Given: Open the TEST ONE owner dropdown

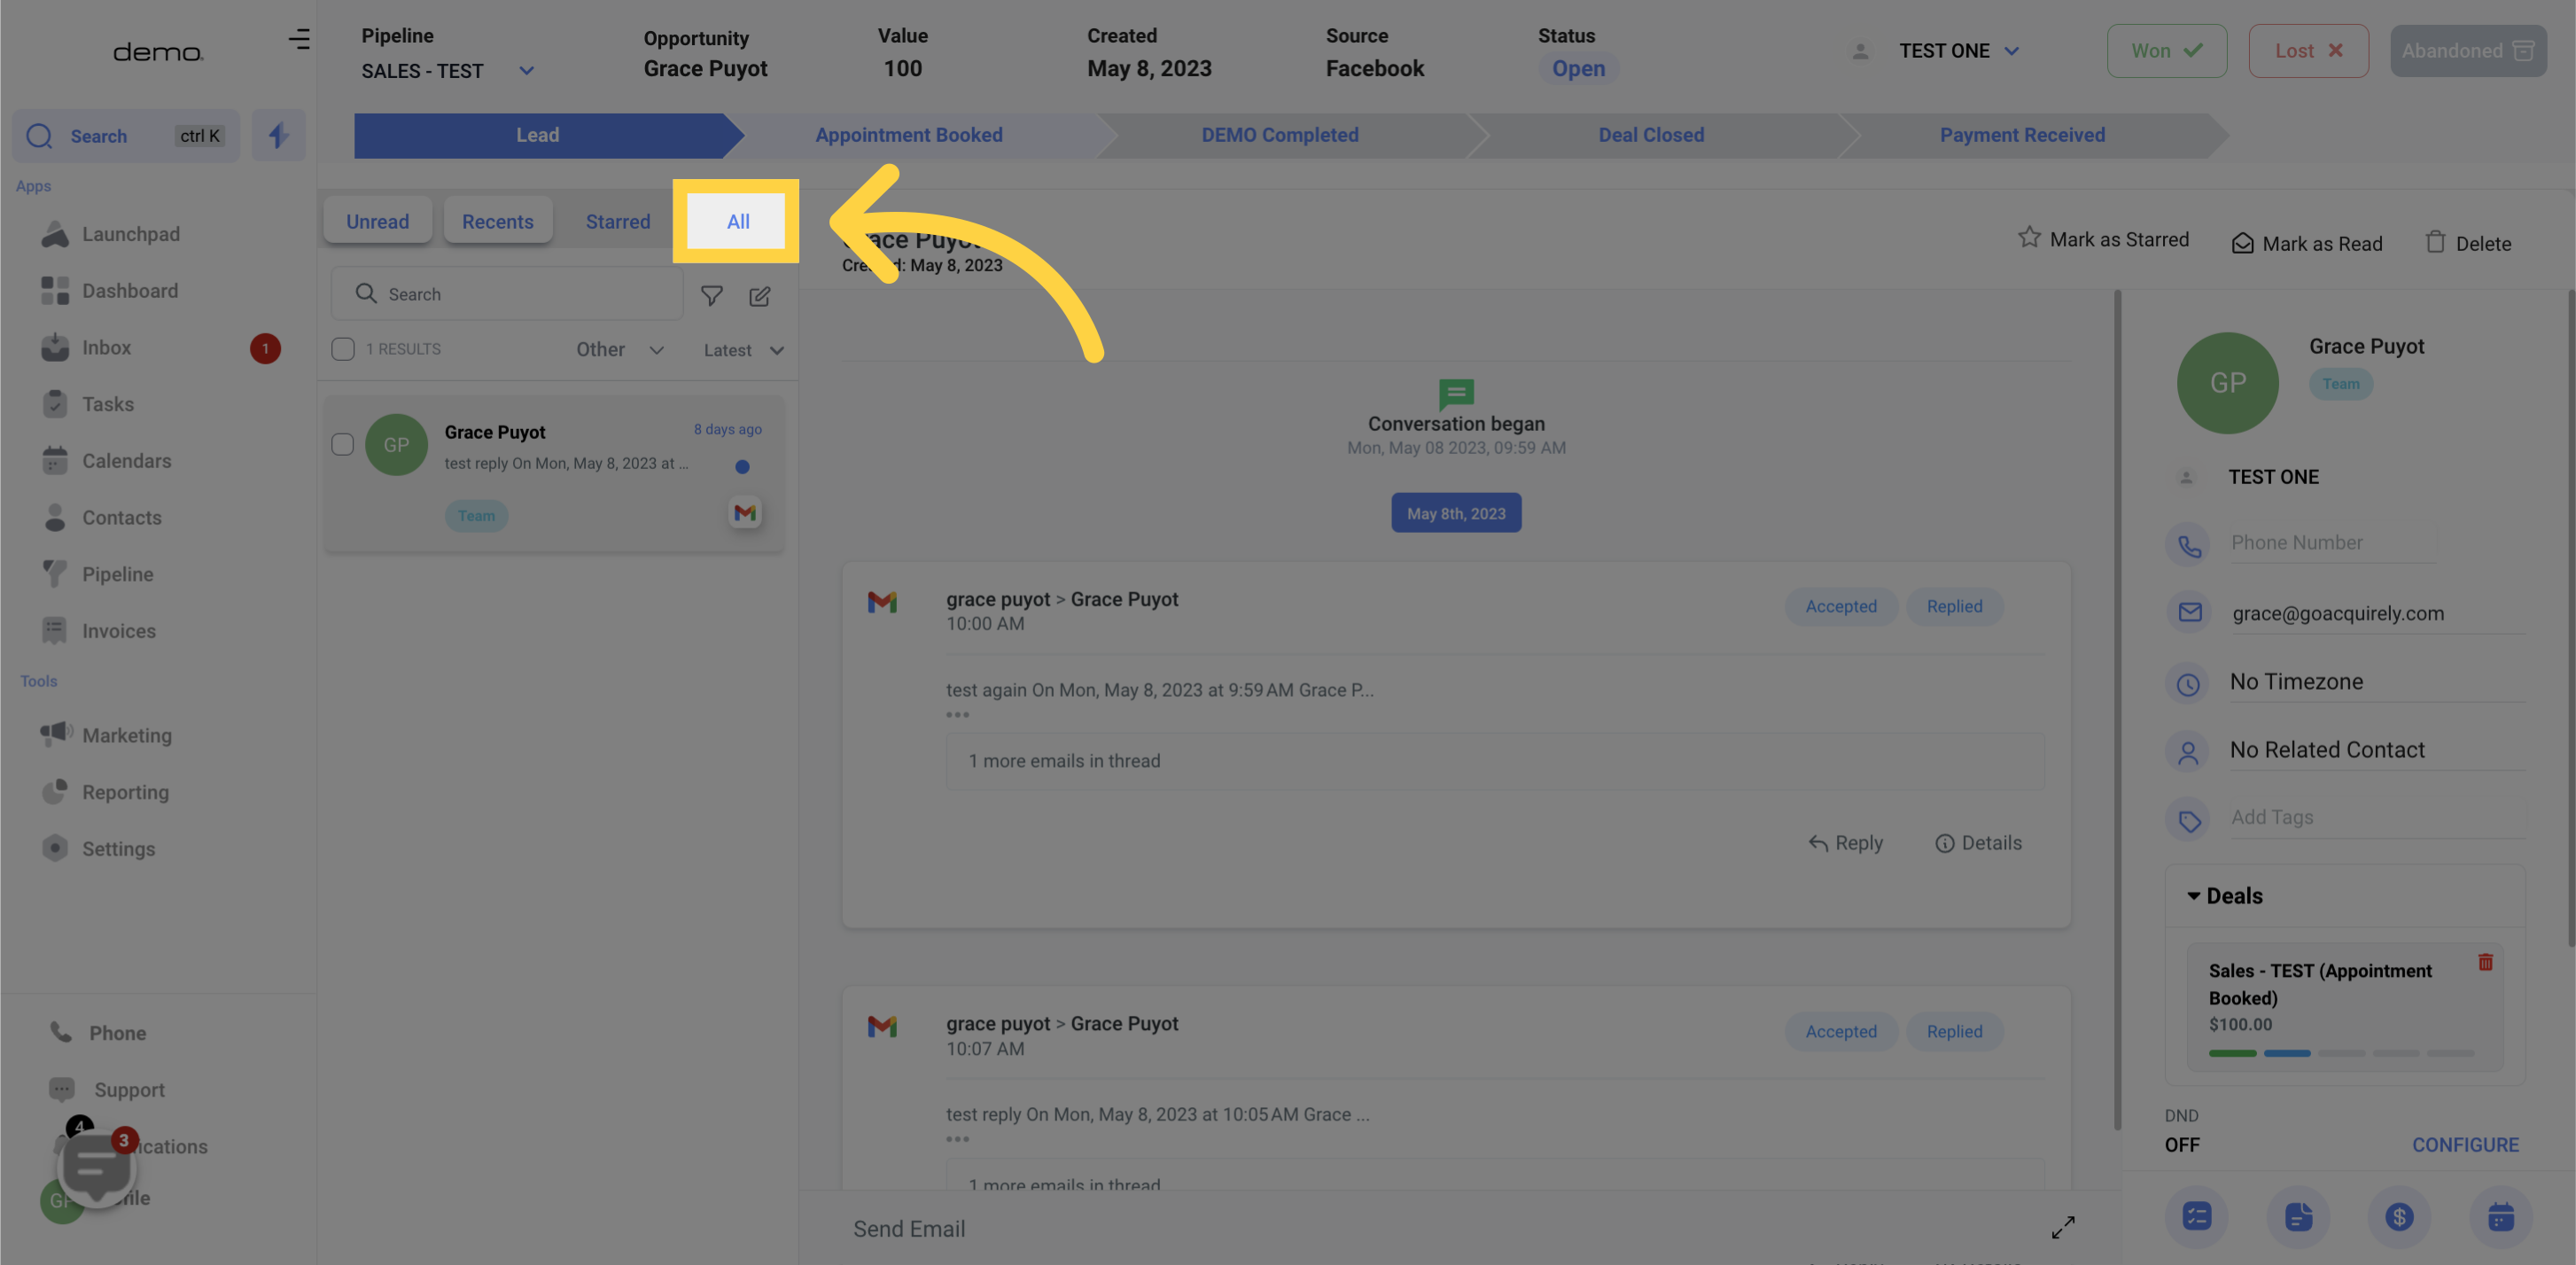Looking at the screenshot, I should tap(1958, 51).
